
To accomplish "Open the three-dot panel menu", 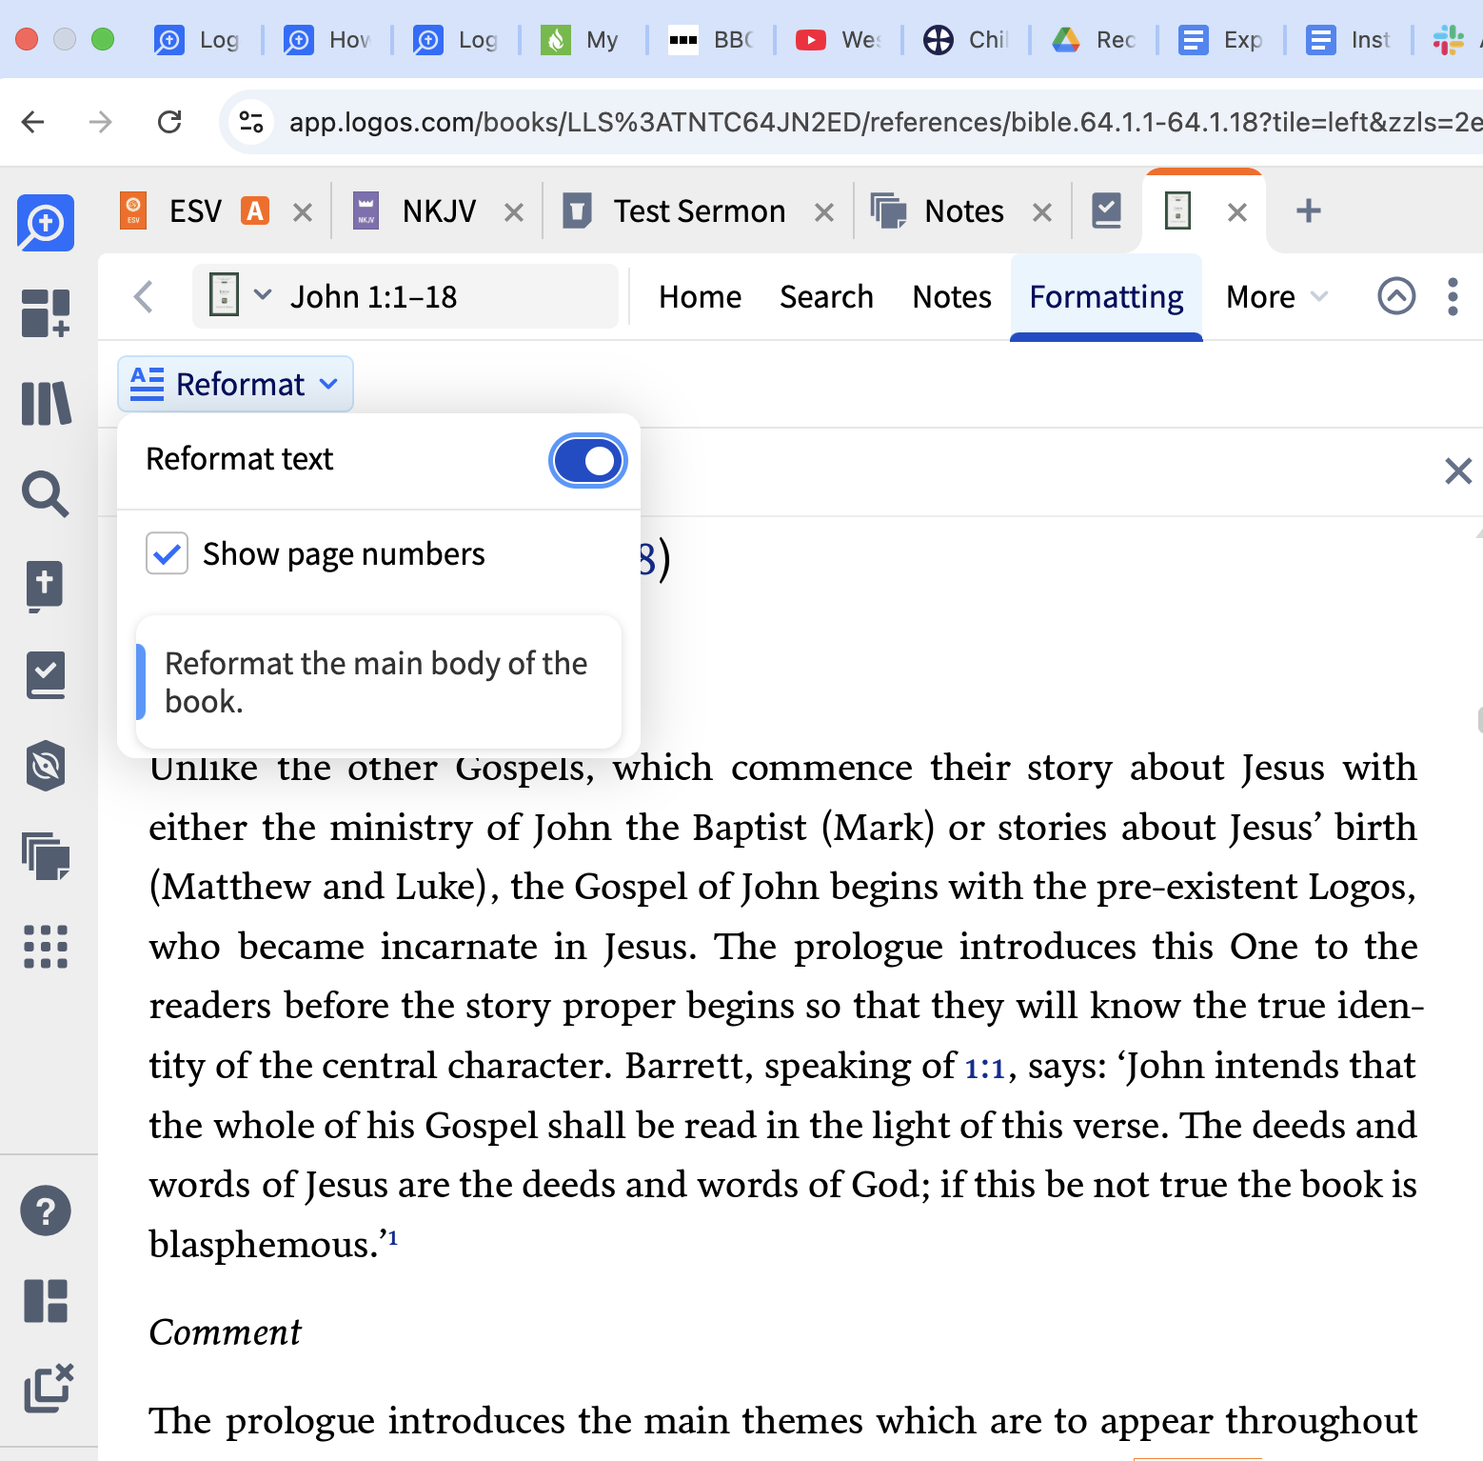I will click(1453, 296).
